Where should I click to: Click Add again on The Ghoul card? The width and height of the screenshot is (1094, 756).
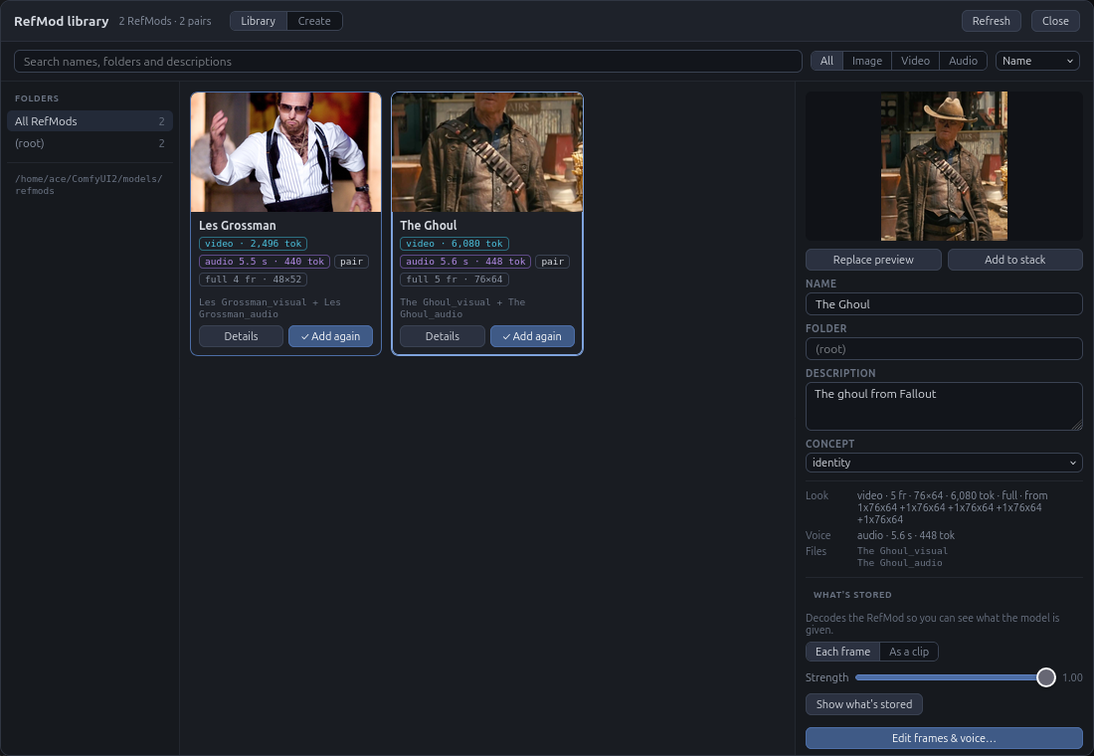point(532,336)
